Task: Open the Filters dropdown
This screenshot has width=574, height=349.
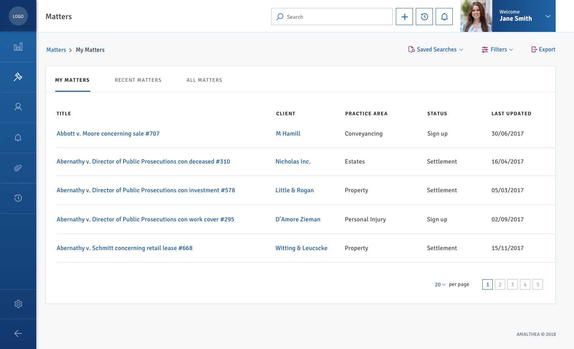Action: coord(497,49)
